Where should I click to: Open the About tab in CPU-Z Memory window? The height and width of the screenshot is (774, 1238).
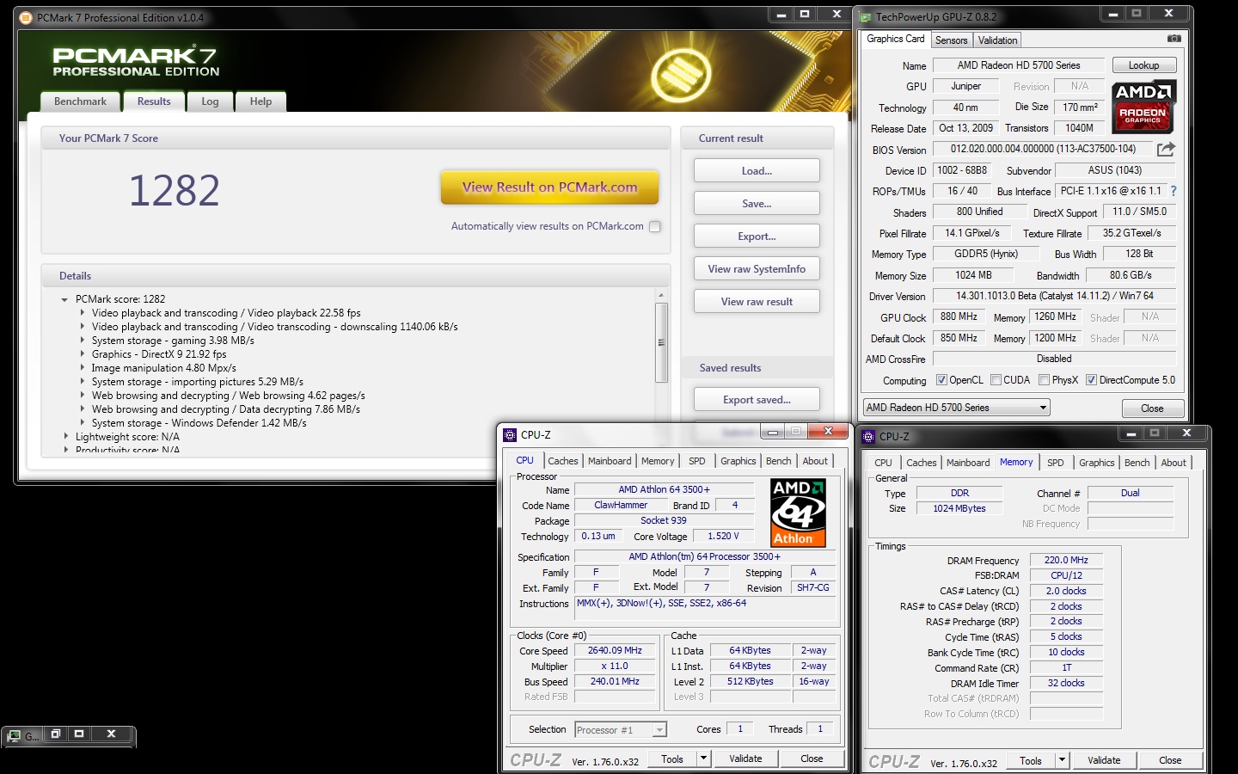[1174, 463]
